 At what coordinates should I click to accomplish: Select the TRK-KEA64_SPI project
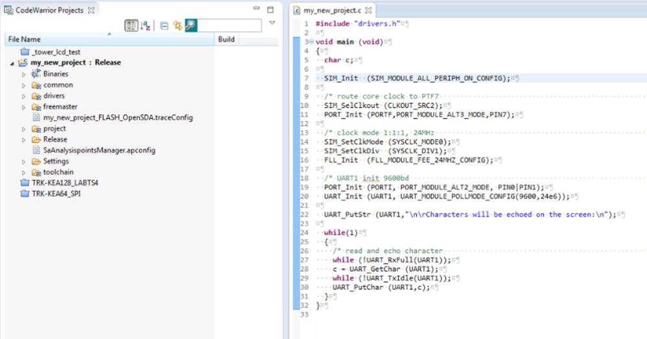pyautogui.click(x=56, y=193)
